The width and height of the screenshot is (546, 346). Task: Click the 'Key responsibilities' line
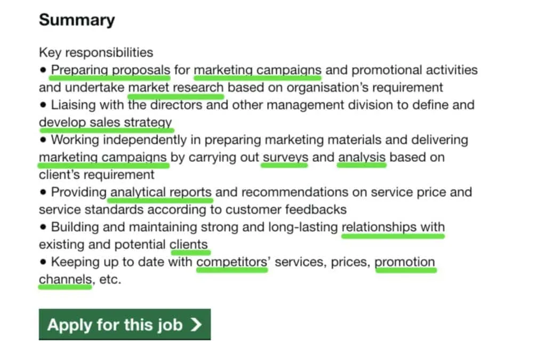tap(96, 53)
